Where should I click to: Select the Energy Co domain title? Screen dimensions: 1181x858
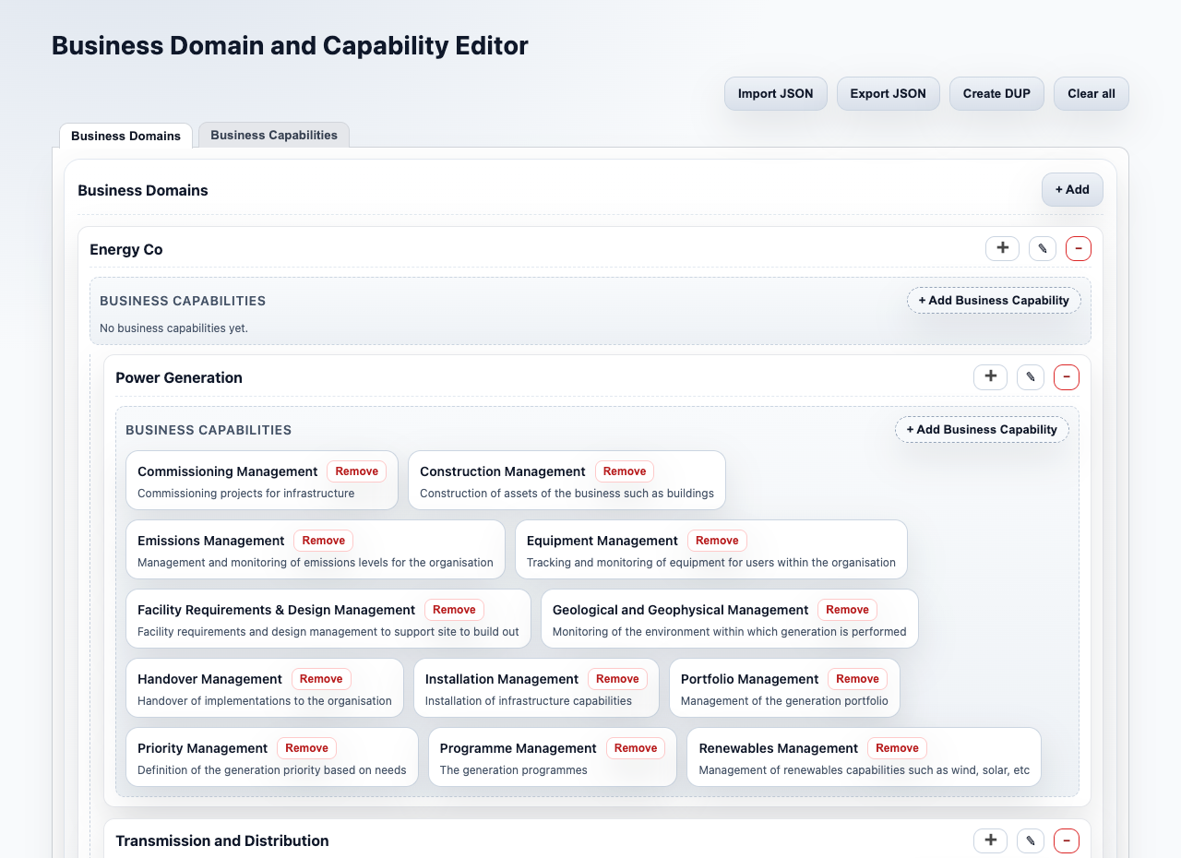126,249
